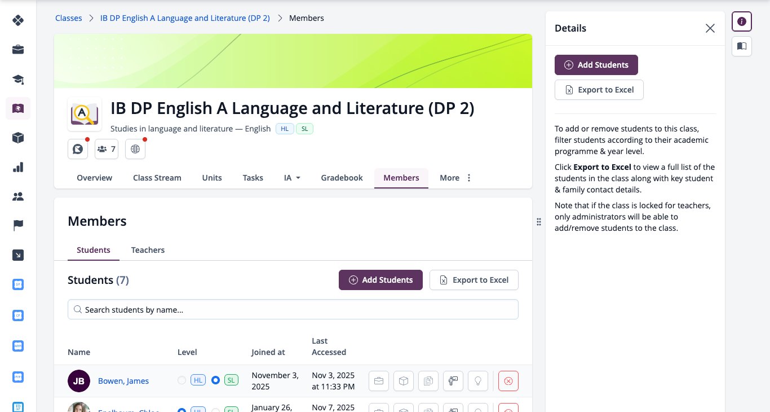Open the book icon in right panel
The height and width of the screenshot is (412, 770).
pyautogui.click(x=742, y=46)
